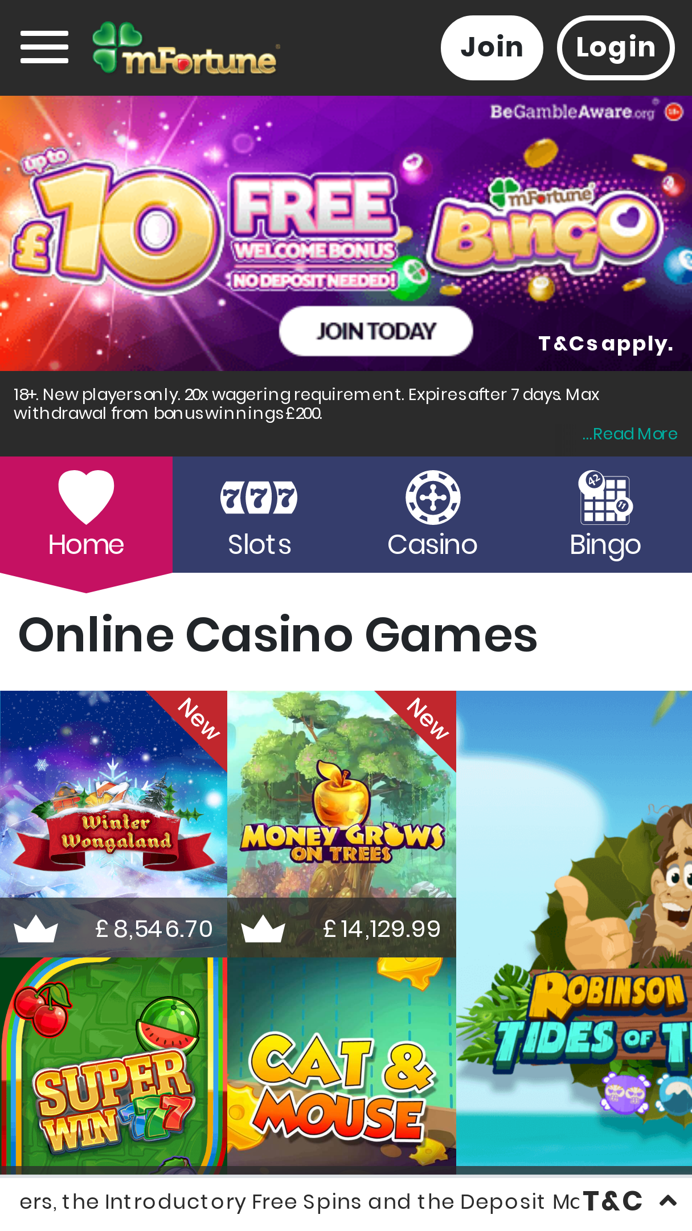Select the 777 Slots icon
The image size is (692, 1231).
point(259,498)
